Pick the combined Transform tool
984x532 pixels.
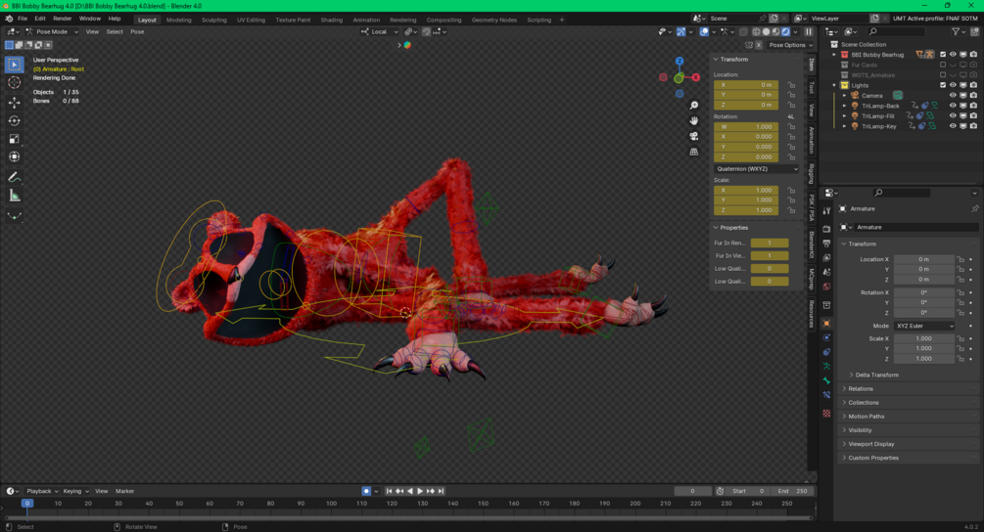point(15,156)
